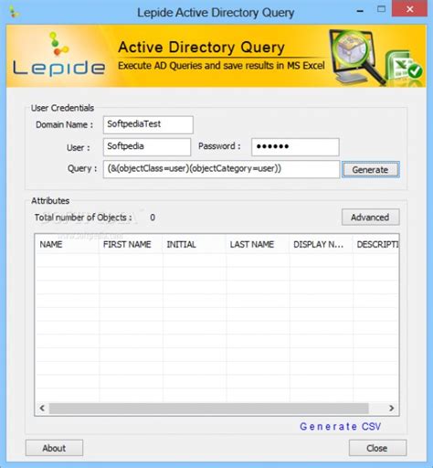Click the Active Directory Query banner heading
433x468 pixels.
[x=201, y=48]
